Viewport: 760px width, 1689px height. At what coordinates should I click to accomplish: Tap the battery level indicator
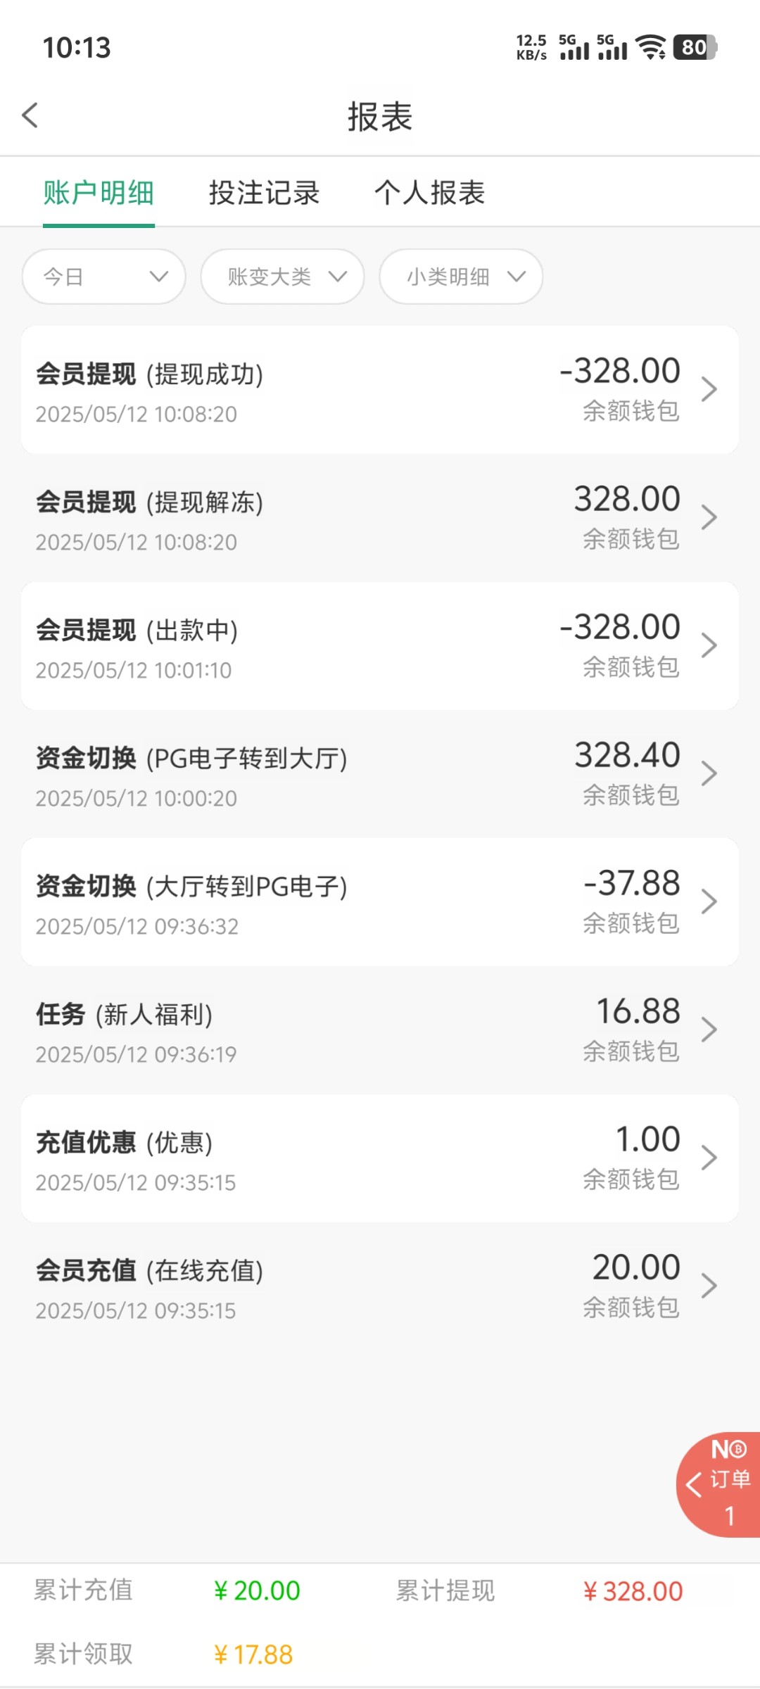695,47
